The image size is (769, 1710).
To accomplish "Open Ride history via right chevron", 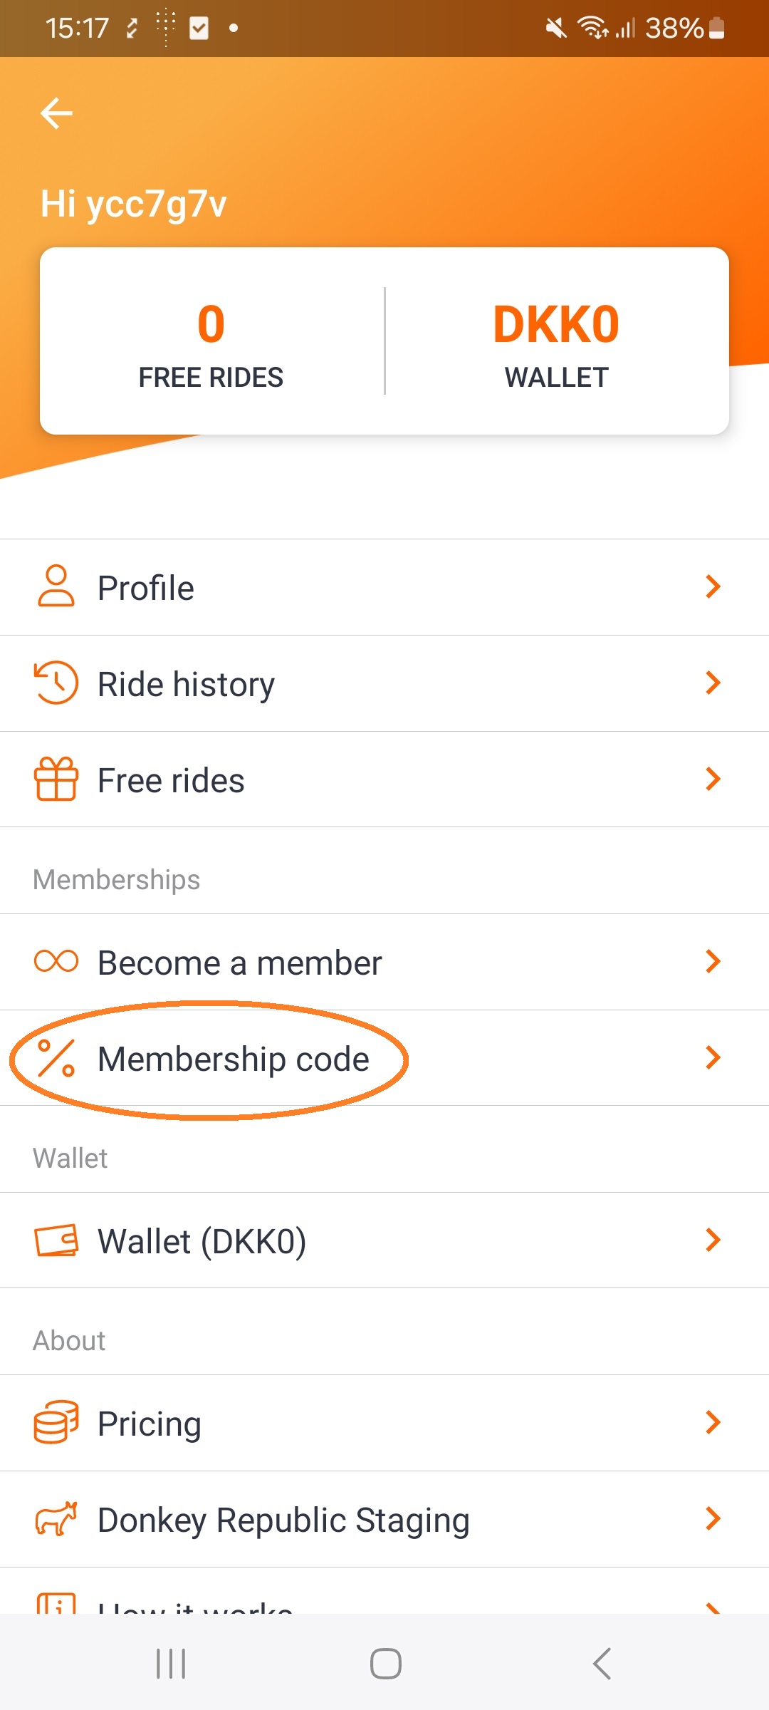I will [x=713, y=683].
